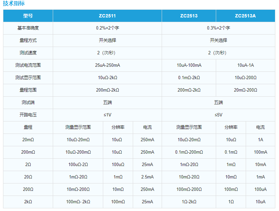Click the ZC2511 column header
This screenshot has width=279, height=211.
click(107, 16)
